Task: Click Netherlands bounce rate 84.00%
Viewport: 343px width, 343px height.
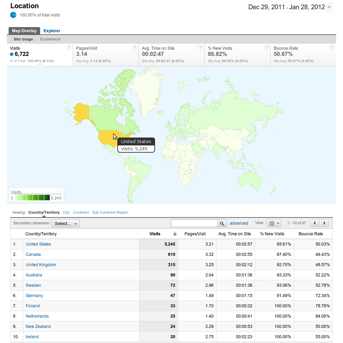Action: pyautogui.click(x=322, y=316)
